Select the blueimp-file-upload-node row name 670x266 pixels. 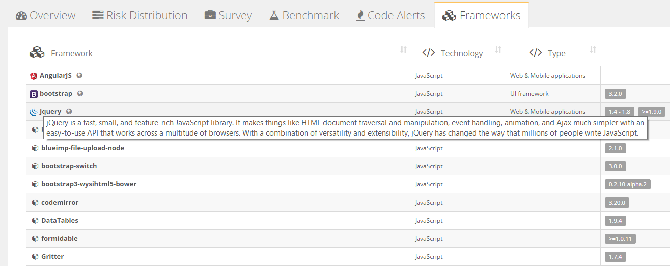[x=83, y=148]
